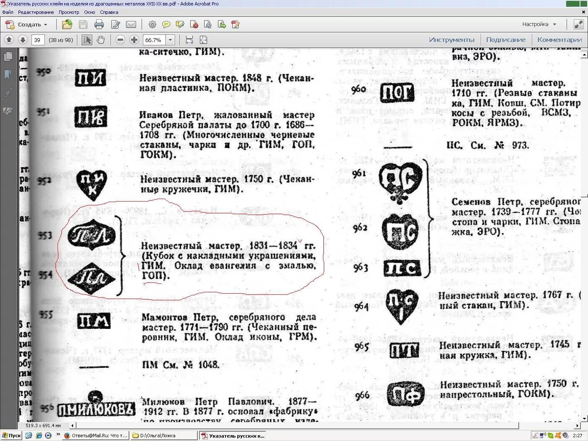Click the reference ПС. См. № 973
The height and width of the screenshot is (441, 588).
(x=488, y=145)
